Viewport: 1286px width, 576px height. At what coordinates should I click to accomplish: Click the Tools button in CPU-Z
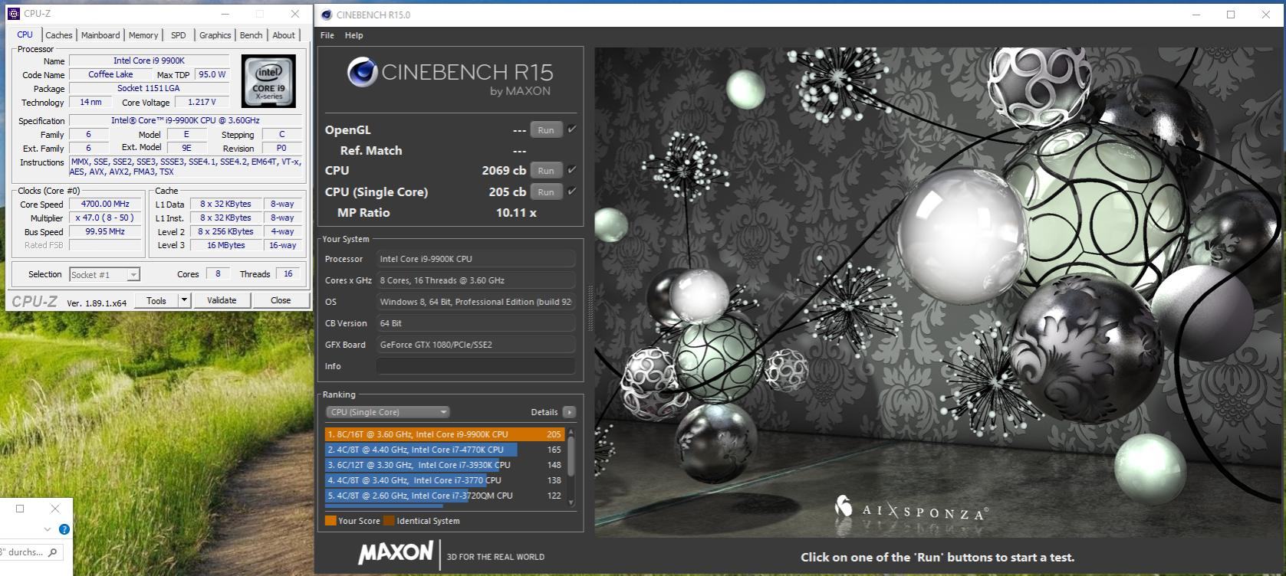(156, 300)
